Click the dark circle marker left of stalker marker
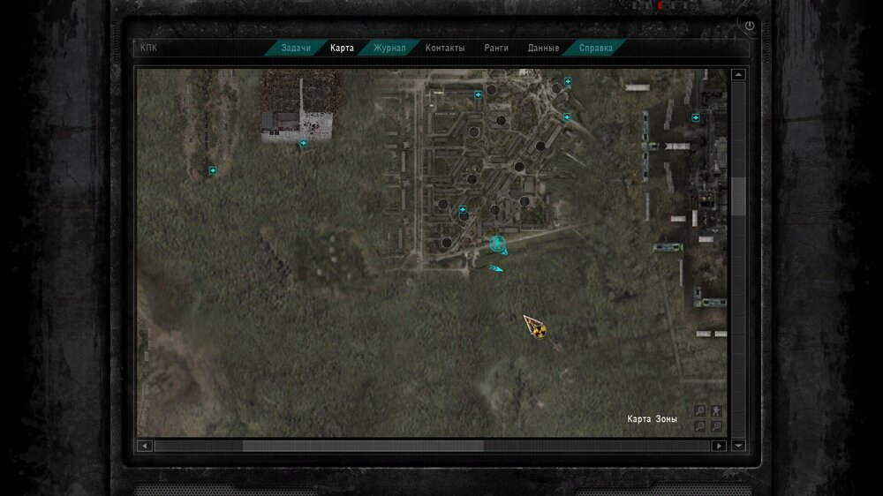Screen dimensions: 883x496 [x=447, y=243]
